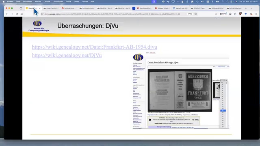Open the Firefox hamburger application menu
This screenshot has height=146, width=260.
click(256, 14)
